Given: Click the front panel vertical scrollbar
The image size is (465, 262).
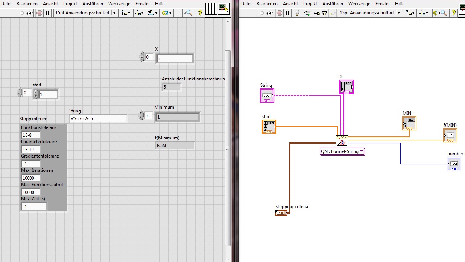Looking at the screenshot, I should (x=228, y=148).
